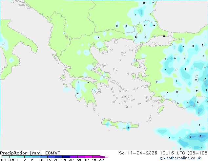The width and height of the screenshot is (208, 161).
Task: Pick the 35–40 mm violet legend swatch
Action: click(x=81, y=157)
